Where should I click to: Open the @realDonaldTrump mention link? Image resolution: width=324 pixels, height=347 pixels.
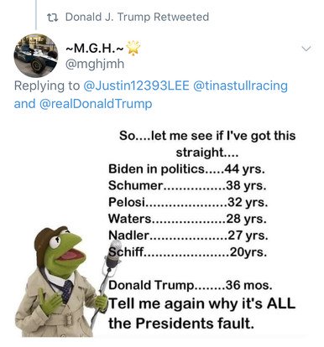coord(96,104)
